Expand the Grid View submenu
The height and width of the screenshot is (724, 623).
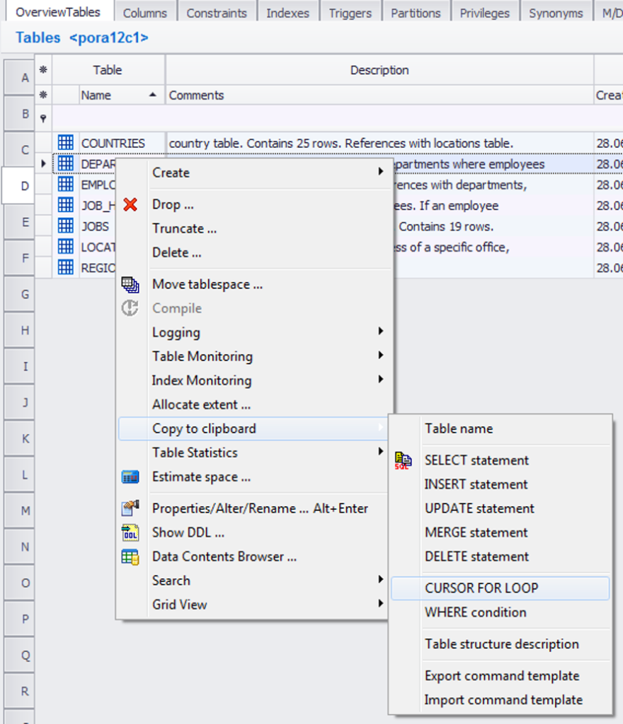pyautogui.click(x=212, y=604)
